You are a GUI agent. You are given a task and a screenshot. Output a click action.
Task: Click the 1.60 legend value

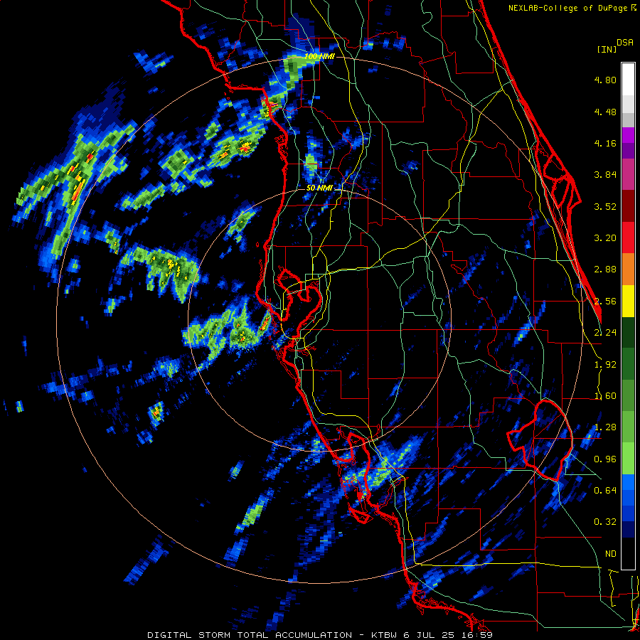(605, 396)
